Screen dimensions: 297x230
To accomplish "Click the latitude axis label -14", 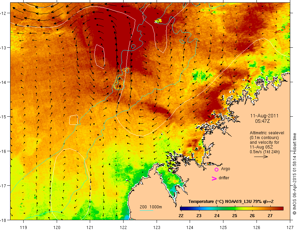I will [3, 82].
